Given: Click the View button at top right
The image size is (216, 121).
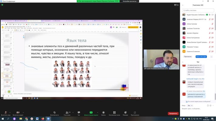Looking at the screenshot, I should pyautogui.click(x=177, y=5).
